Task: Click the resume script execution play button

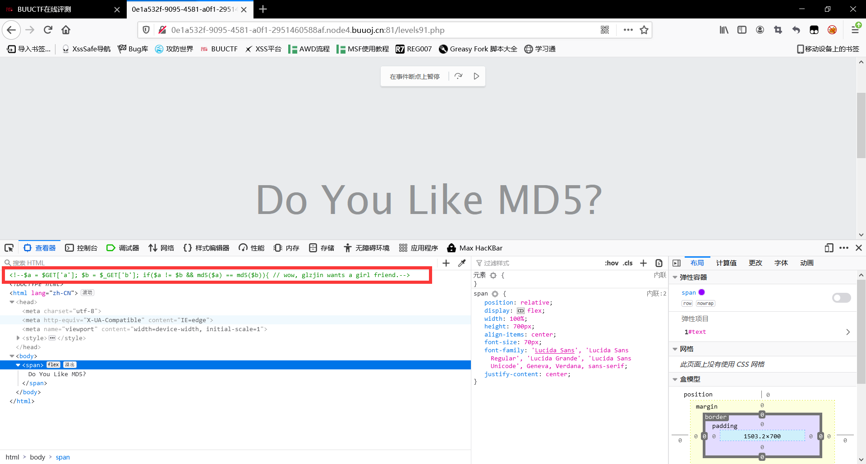Action: [476, 76]
